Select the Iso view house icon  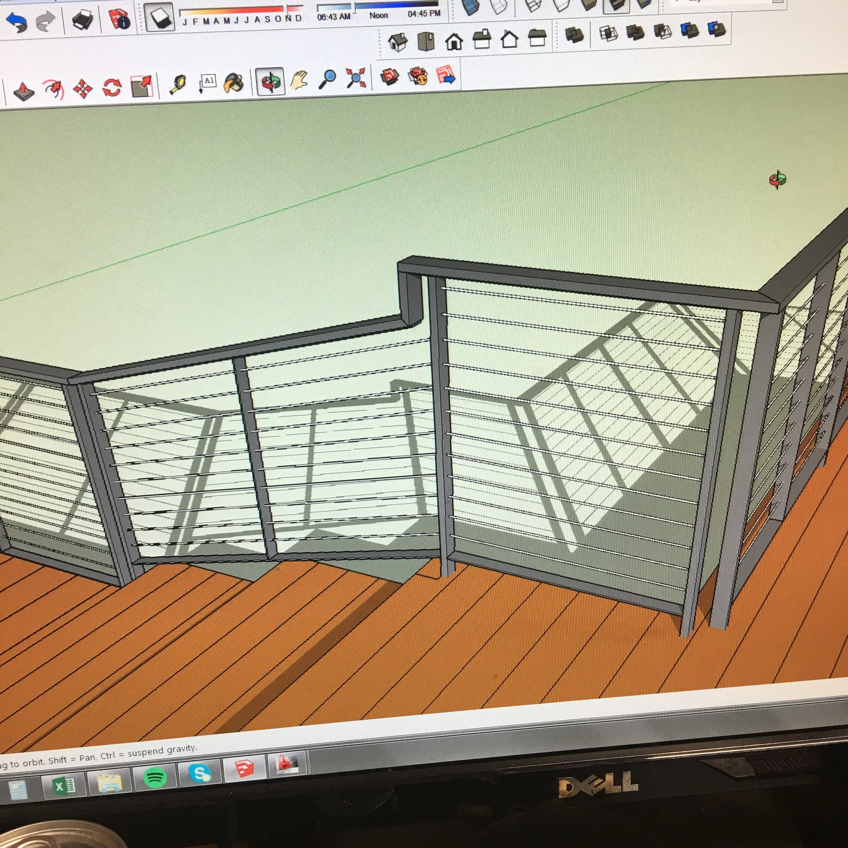click(x=398, y=43)
